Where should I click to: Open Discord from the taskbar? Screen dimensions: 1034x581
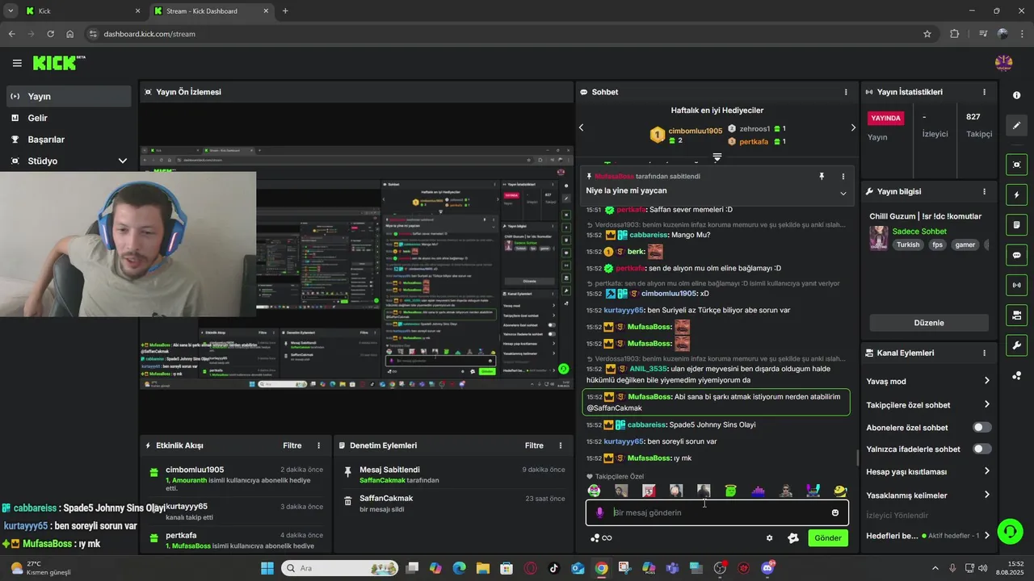pos(767,568)
